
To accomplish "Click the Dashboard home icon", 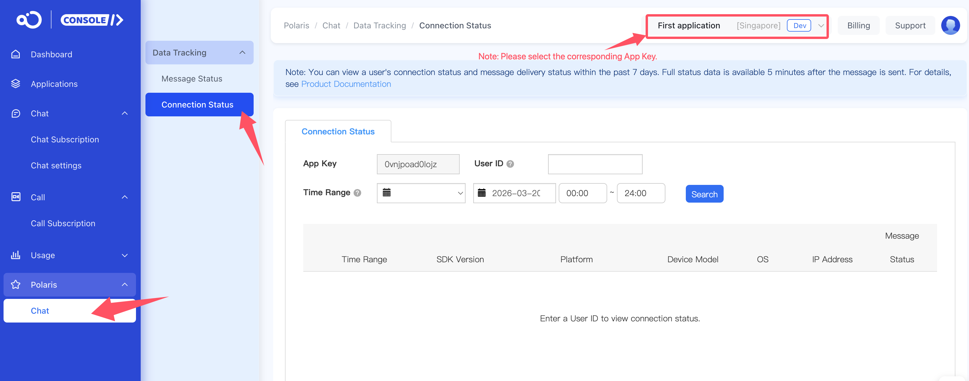I will tap(15, 54).
